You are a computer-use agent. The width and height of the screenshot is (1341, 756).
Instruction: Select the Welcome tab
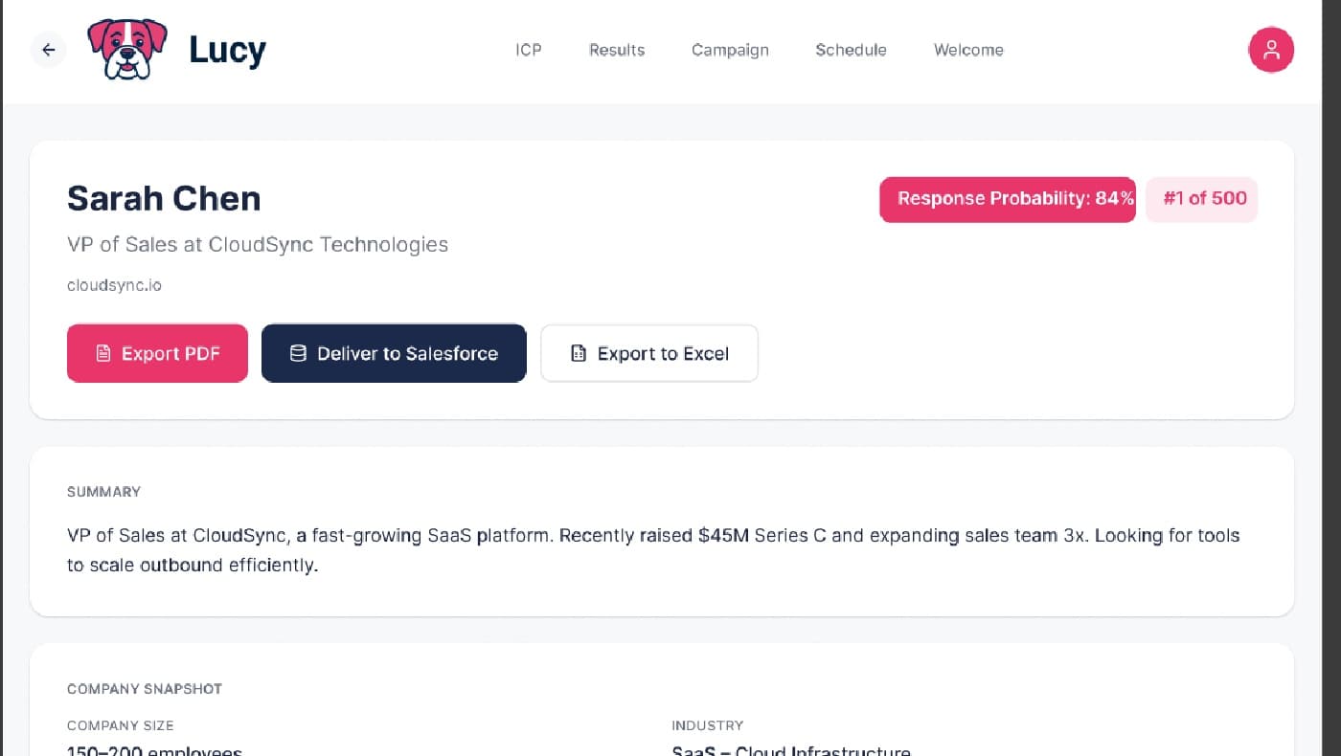[x=968, y=50]
